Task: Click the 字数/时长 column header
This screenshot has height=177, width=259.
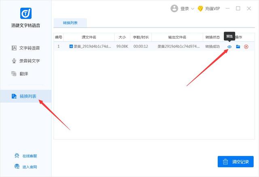Action: click(141, 37)
